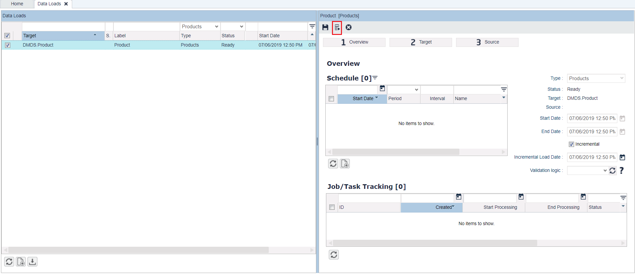Sort by the Start Processing column header

(x=500, y=207)
